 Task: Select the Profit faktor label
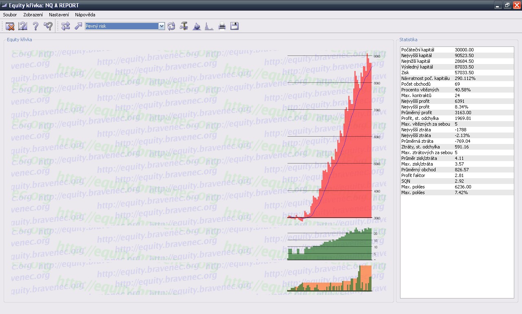[413, 175]
